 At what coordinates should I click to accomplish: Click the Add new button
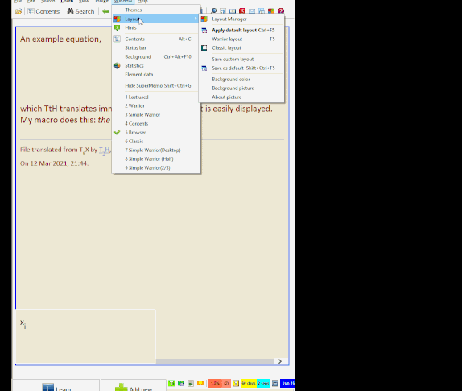click(x=134, y=385)
